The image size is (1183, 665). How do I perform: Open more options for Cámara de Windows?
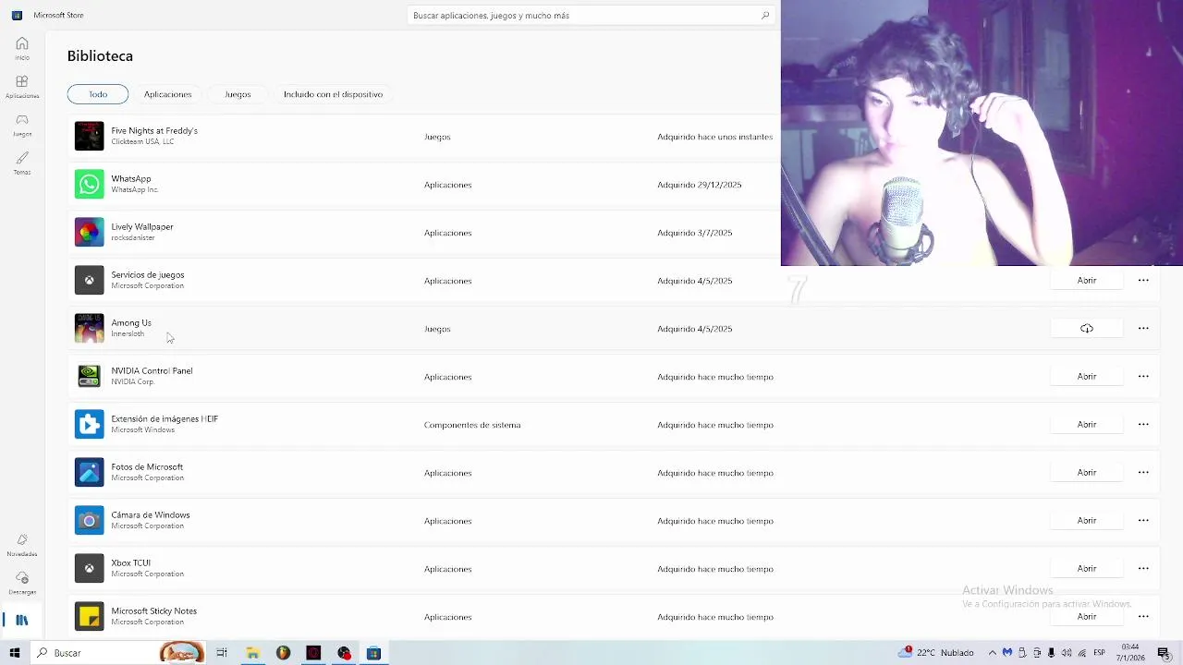[x=1143, y=520]
